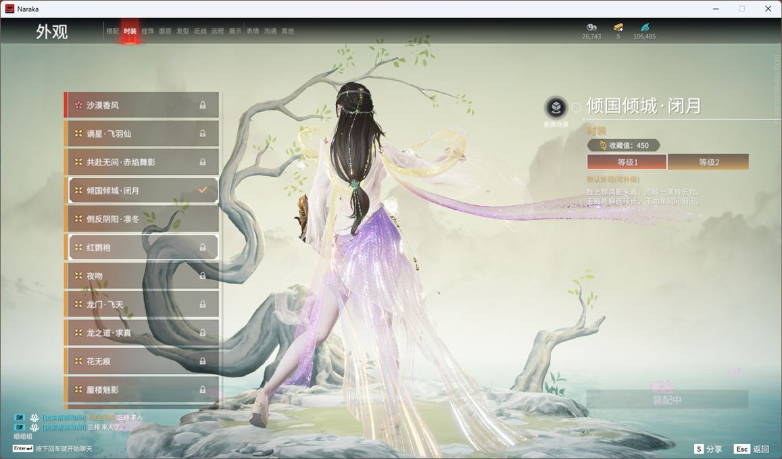Image resolution: width=782 pixels, height=459 pixels.
Task: Click the blue feather currency icon
Action: [x=644, y=27]
